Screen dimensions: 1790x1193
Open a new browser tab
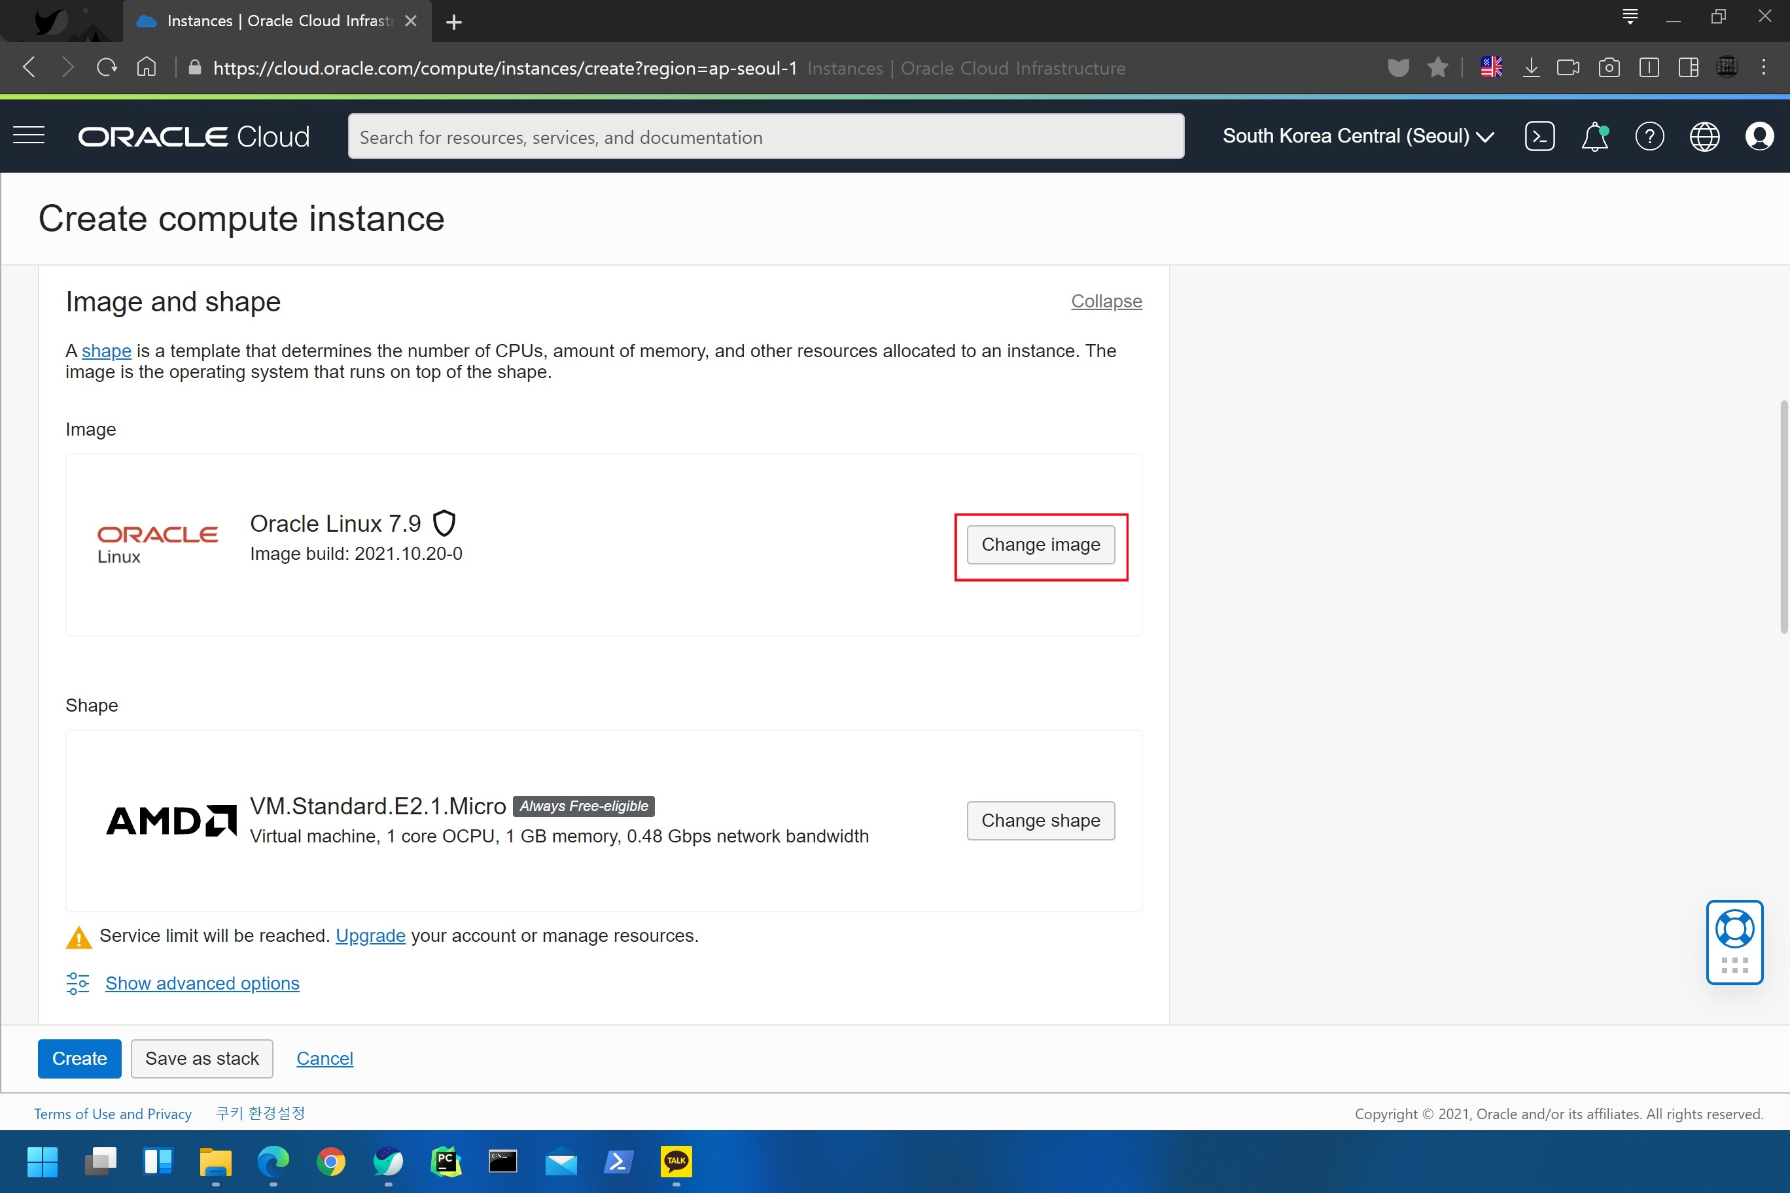click(453, 22)
